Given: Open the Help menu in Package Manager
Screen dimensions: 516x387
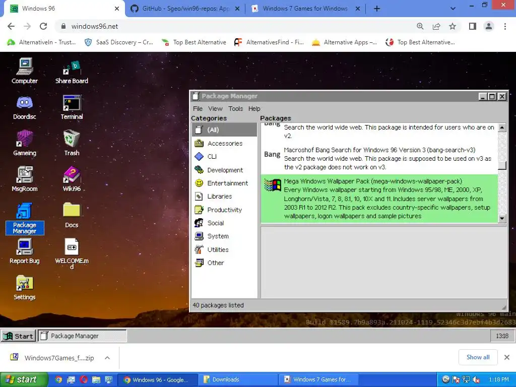Looking at the screenshot, I should point(254,109).
